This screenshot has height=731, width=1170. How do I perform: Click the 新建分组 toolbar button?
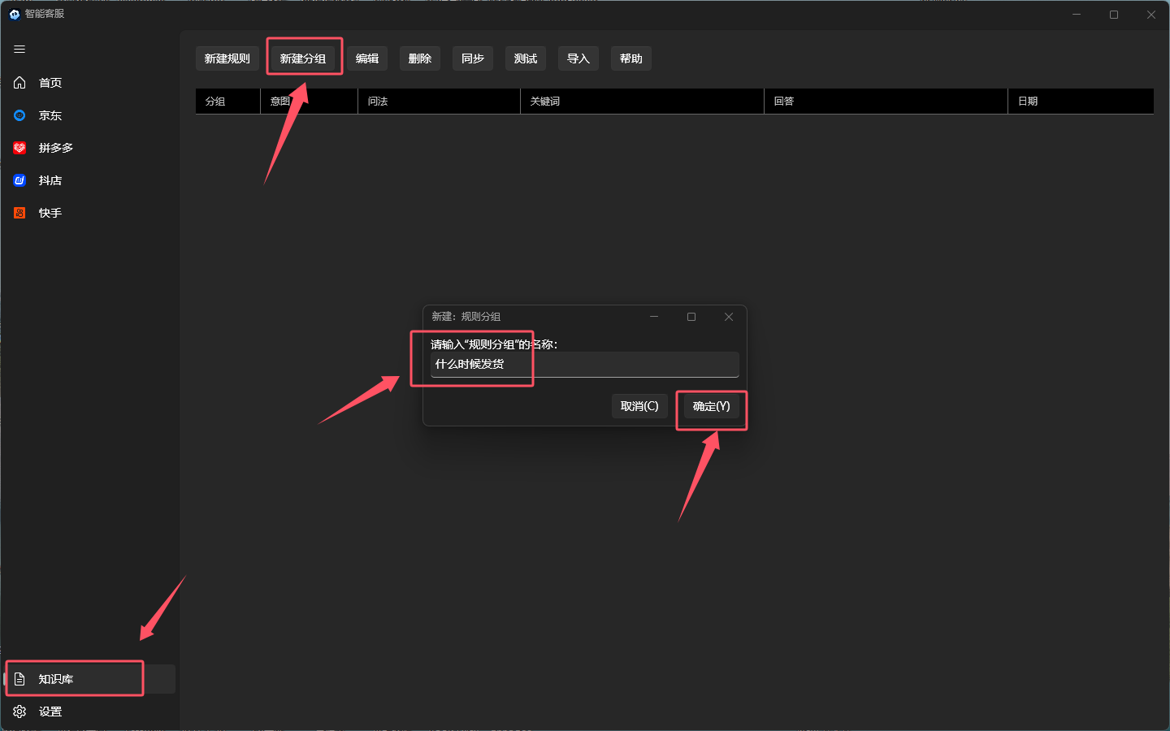click(x=303, y=58)
